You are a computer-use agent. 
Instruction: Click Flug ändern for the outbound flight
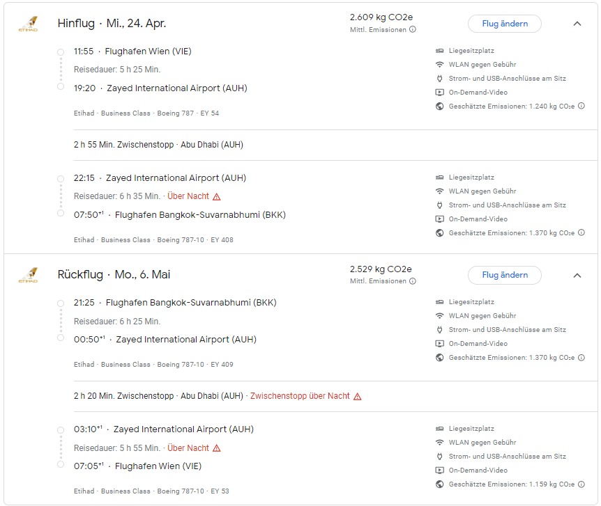[504, 24]
